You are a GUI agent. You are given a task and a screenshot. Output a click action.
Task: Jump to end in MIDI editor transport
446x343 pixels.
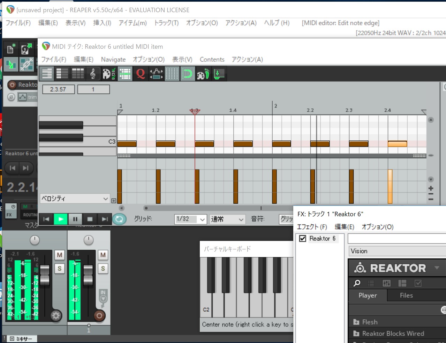click(x=105, y=219)
